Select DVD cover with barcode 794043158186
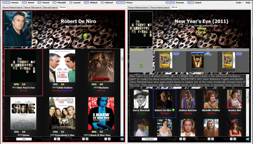This screenshot has height=144, width=253. 229,60
